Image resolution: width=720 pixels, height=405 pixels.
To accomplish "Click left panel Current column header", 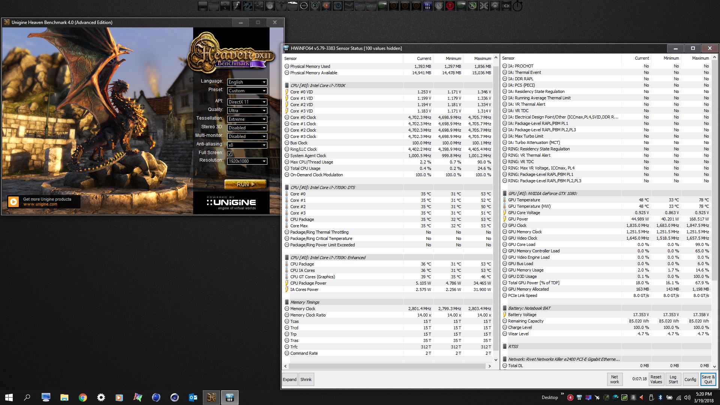I will click(418, 58).
